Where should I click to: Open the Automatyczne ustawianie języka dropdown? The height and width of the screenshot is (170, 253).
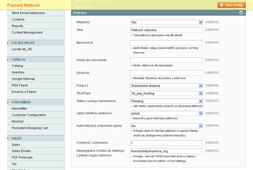166,126
